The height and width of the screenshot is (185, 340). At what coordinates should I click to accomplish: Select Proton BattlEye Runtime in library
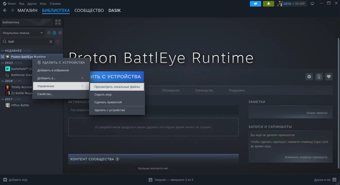(32, 57)
